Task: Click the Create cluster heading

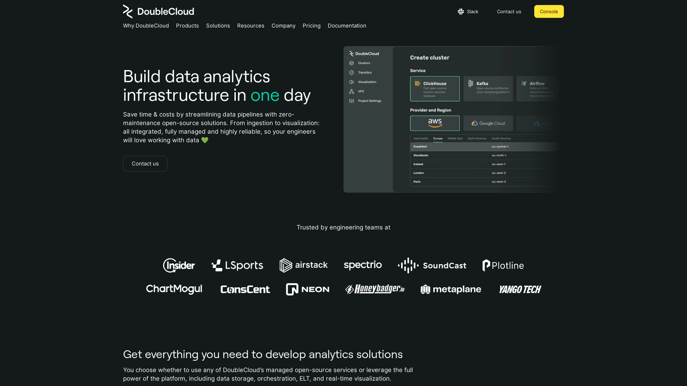Action: (430, 57)
